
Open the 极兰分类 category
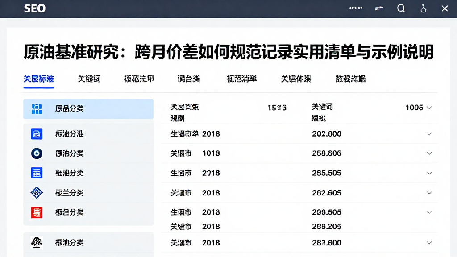click(x=88, y=193)
